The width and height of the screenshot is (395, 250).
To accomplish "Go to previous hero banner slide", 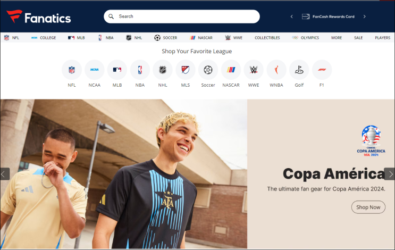I will click(x=5, y=174).
